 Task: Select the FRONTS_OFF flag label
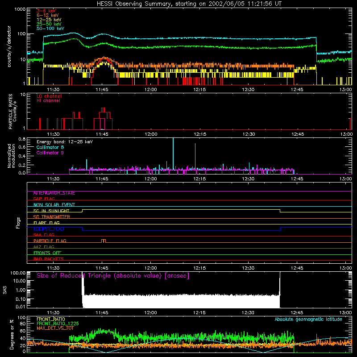[x=47, y=253]
